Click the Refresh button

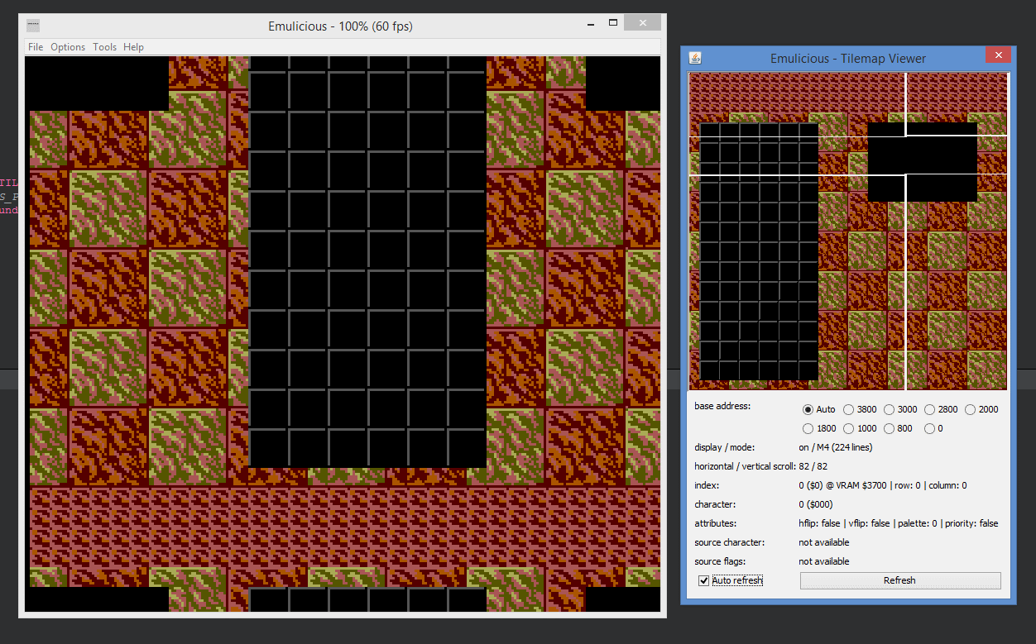(x=899, y=580)
